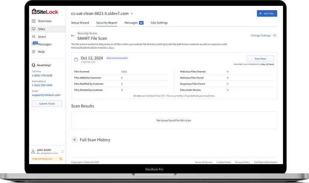Viewport: 309px width, 183px height.
Task: Open the Cookie Policy footer link
Action: click(x=224, y=162)
